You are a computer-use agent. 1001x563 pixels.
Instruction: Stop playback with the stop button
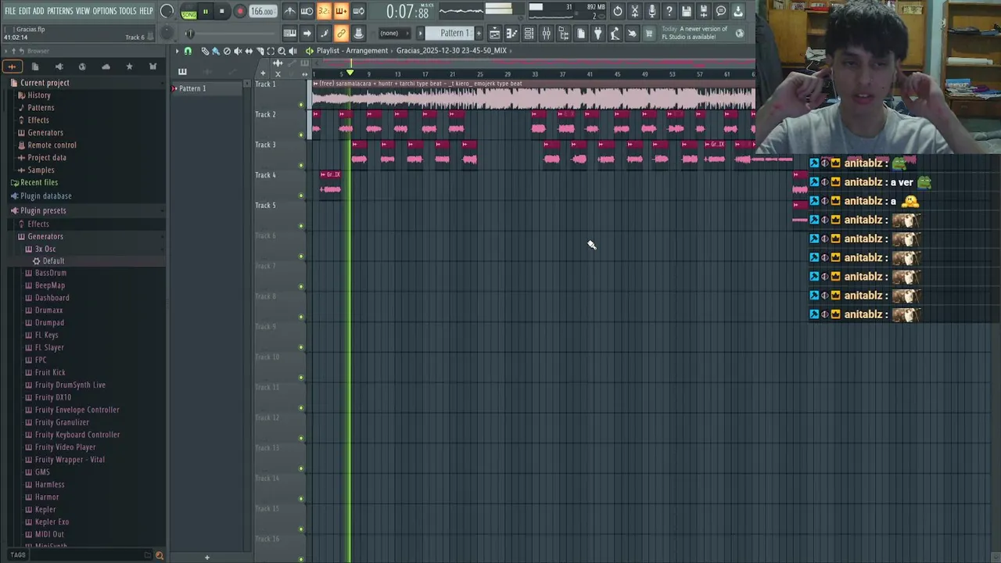(x=222, y=12)
